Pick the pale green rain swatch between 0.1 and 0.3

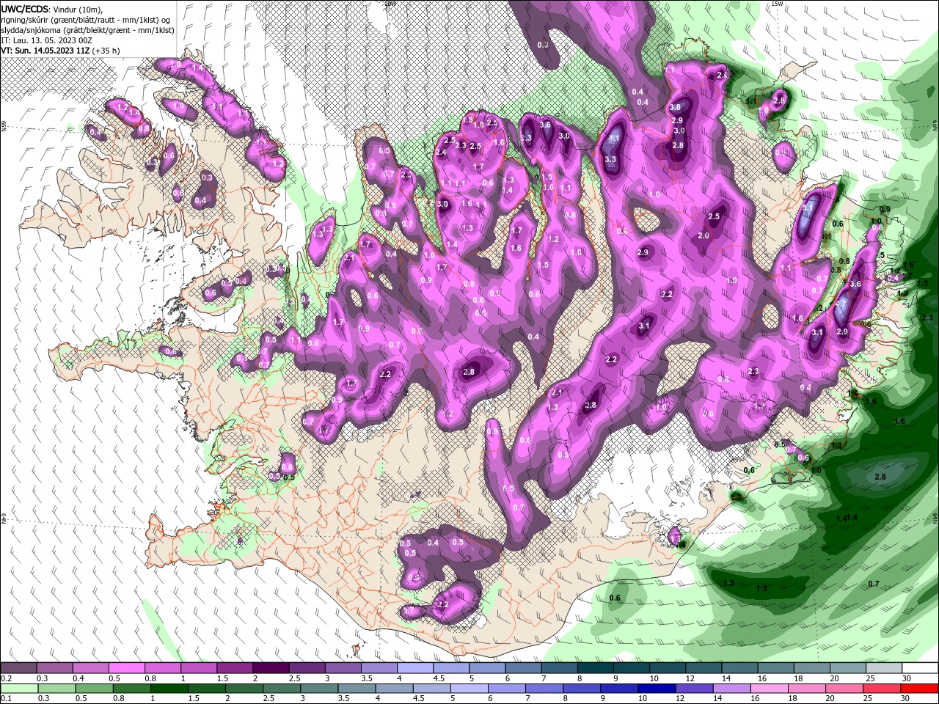pyautogui.click(x=19, y=689)
